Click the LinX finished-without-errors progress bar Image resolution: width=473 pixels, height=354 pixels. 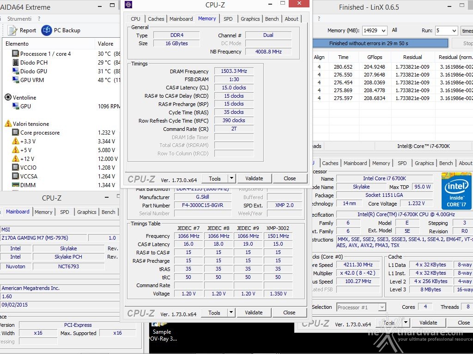381,43
